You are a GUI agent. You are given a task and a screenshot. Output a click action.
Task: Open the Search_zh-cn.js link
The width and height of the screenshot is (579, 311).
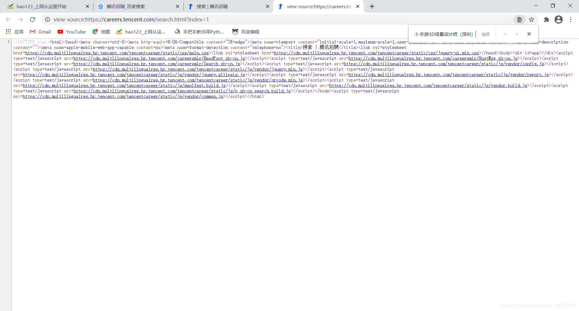point(157,64)
